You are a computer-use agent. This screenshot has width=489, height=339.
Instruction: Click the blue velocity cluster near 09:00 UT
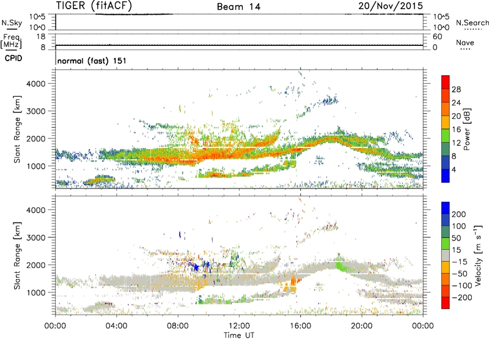(x=196, y=267)
